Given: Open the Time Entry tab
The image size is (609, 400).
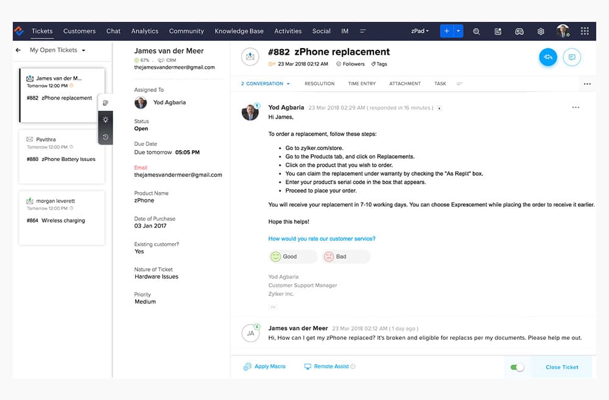Looking at the screenshot, I should pyautogui.click(x=362, y=84).
